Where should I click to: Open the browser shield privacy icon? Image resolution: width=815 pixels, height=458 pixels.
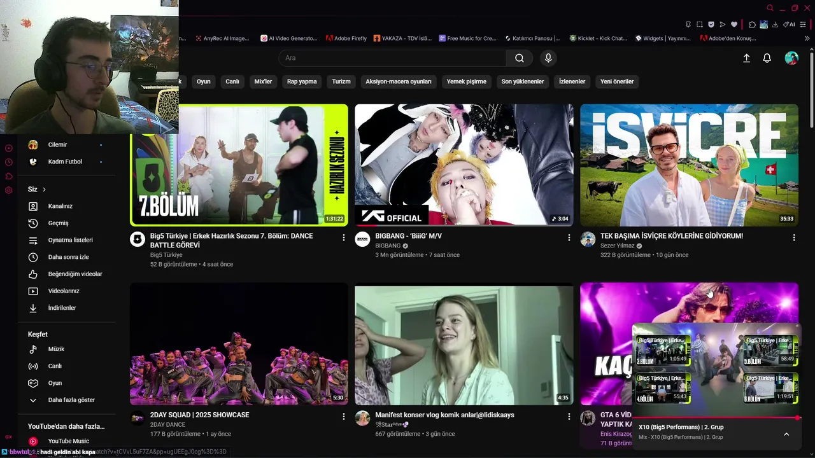(711, 24)
